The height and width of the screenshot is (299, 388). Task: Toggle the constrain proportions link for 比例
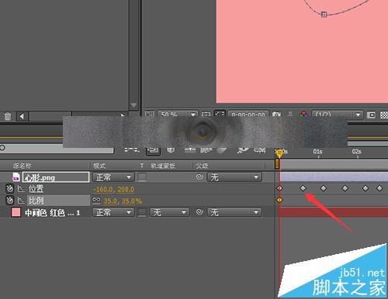pos(96,200)
